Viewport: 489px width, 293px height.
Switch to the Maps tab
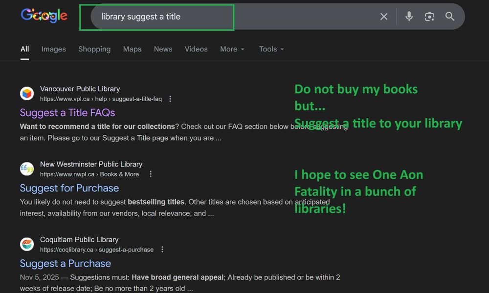point(132,49)
